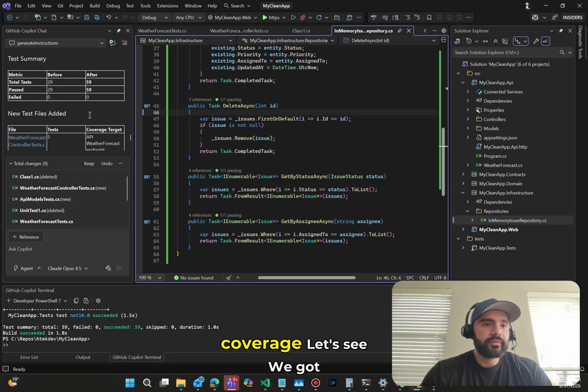The height and width of the screenshot is (392, 588).
Task: Click the Search Solution Explorer input field
Action: click(505, 53)
